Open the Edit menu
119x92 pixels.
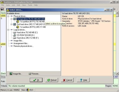click(x=19, y=5)
